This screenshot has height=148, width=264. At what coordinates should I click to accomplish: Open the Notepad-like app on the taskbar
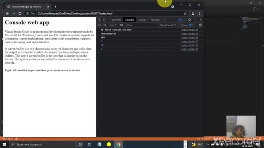99,144
